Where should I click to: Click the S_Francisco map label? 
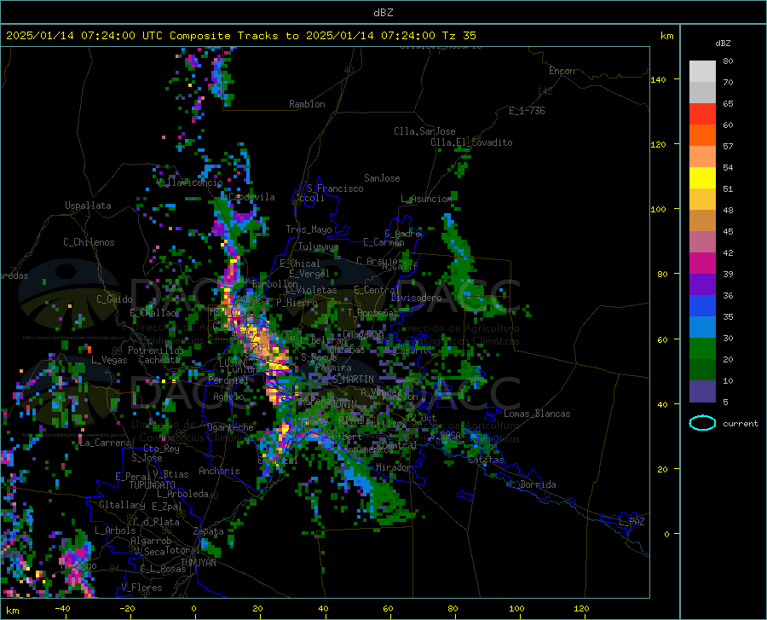coord(335,188)
